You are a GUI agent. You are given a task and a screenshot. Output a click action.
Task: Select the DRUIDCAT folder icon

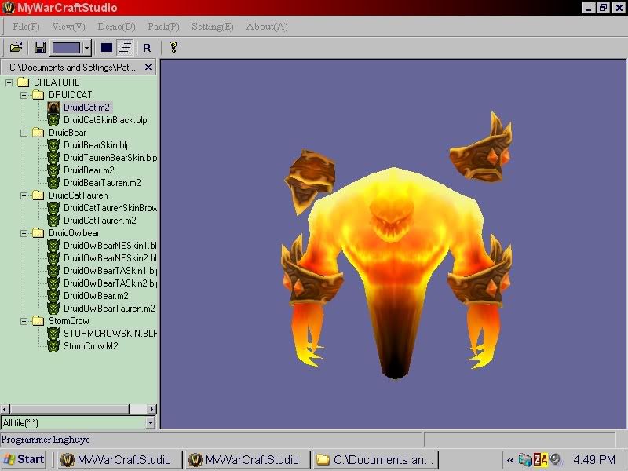click(38, 94)
